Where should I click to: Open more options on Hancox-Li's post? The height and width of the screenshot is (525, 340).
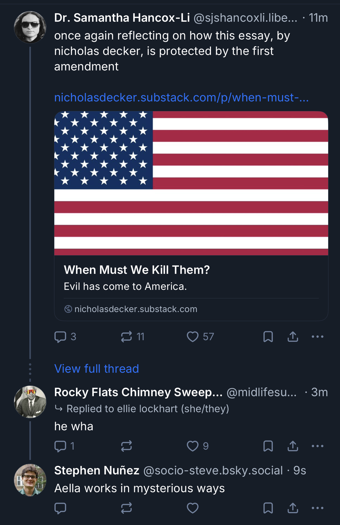317,337
